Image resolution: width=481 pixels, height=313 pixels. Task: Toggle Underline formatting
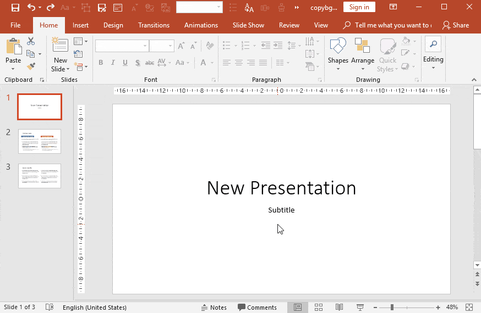coord(125,63)
